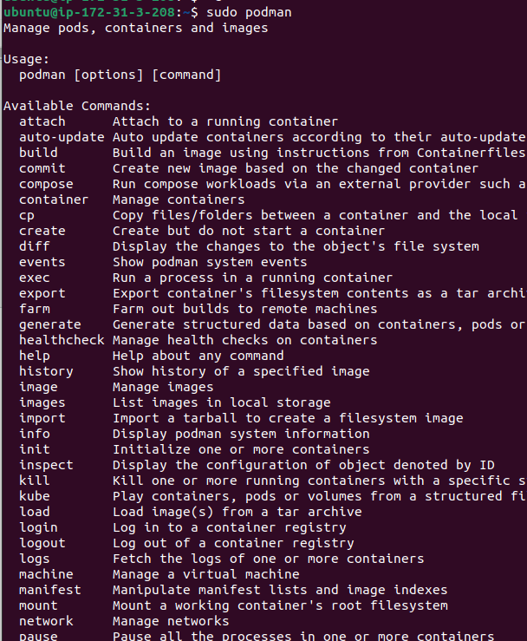
Task: Click the 'build' command entry
Action: [38, 153]
